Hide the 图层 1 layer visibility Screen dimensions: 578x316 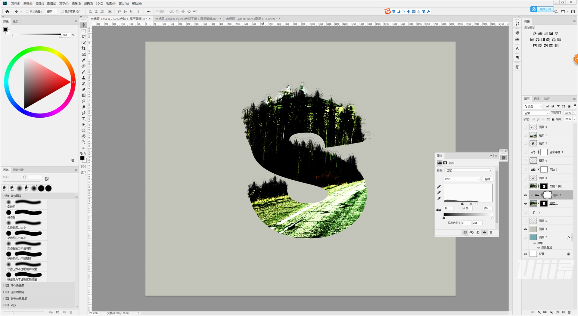(x=526, y=204)
